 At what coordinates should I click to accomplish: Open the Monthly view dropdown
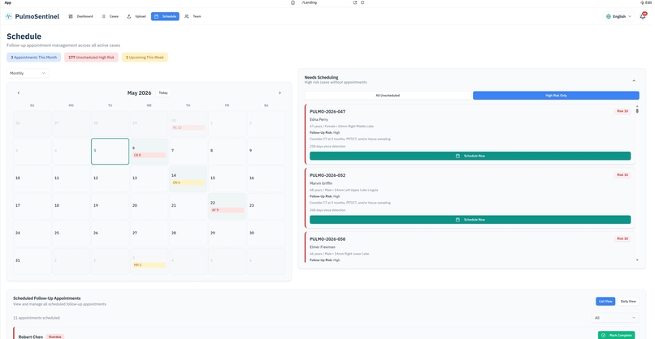click(x=28, y=73)
